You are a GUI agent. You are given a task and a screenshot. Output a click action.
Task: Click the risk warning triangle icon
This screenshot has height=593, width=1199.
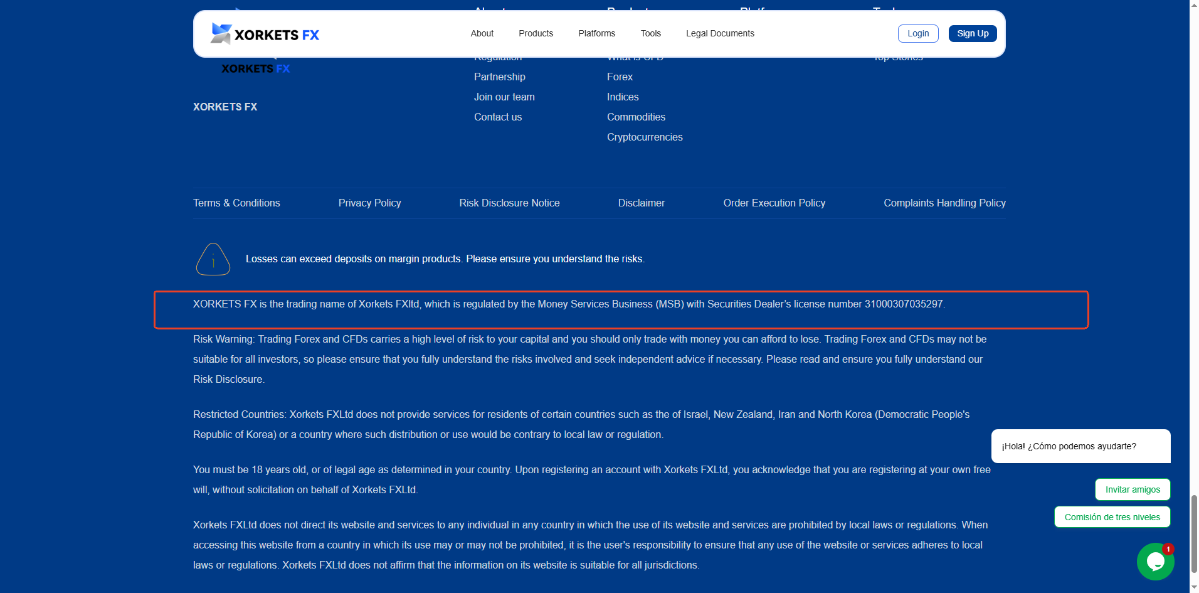coord(213,259)
